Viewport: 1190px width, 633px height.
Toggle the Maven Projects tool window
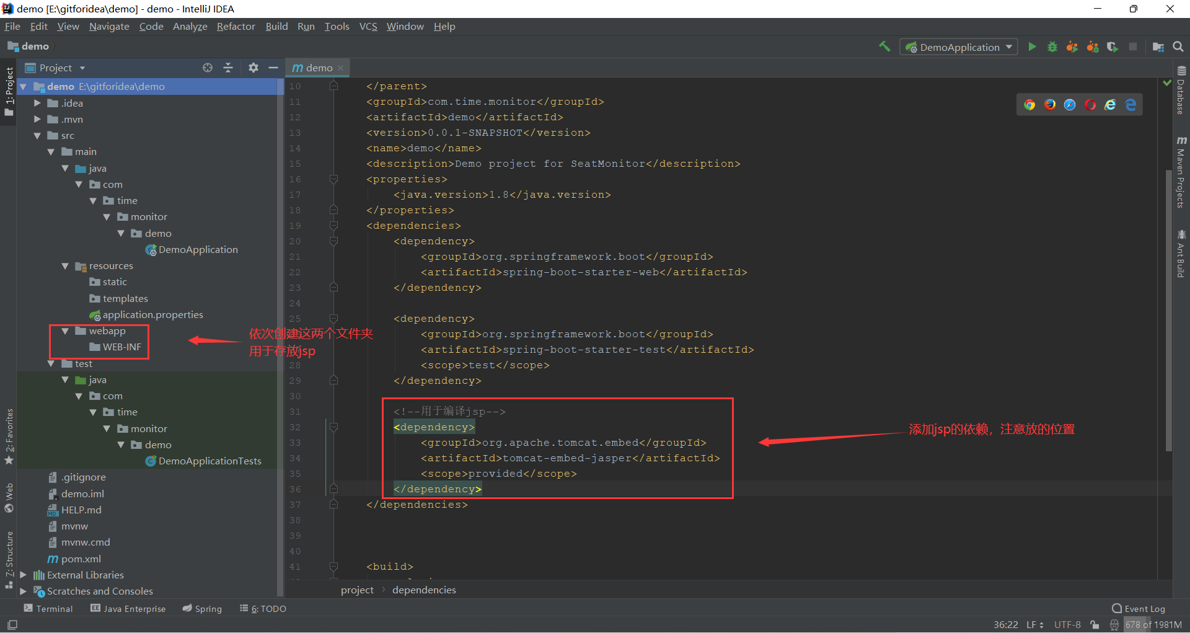[1181, 172]
